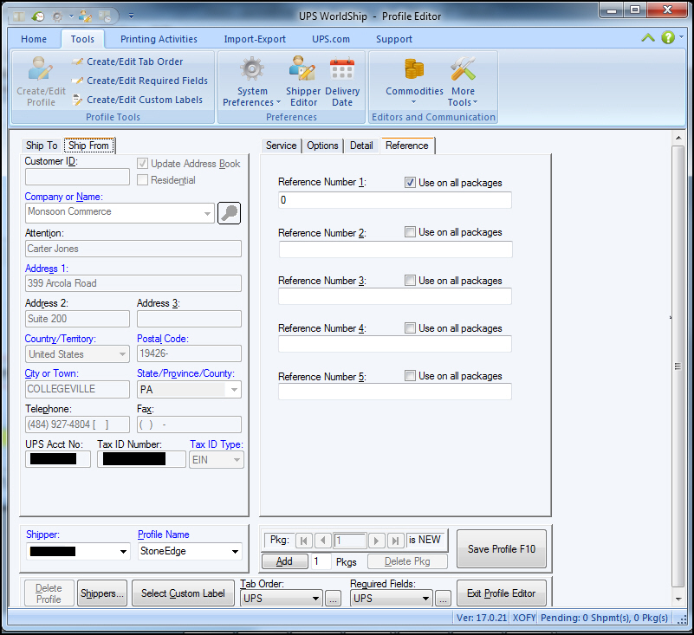Open the Tab Order dropdown

click(315, 599)
